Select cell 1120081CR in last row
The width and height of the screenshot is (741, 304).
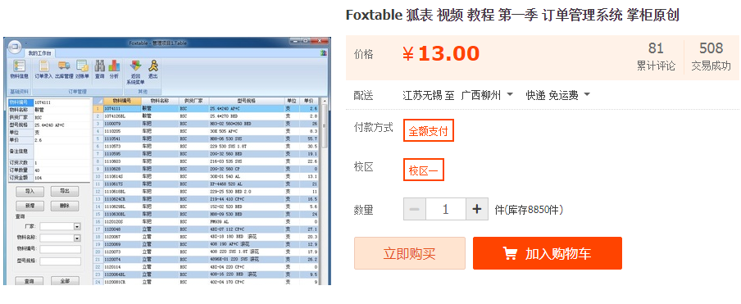click(122, 282)
